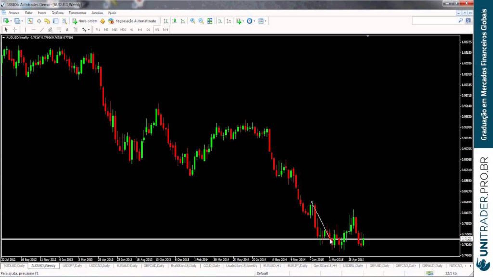The image size is (493, 277).
Task: Switch timeframe to D1
Action: 148,29
